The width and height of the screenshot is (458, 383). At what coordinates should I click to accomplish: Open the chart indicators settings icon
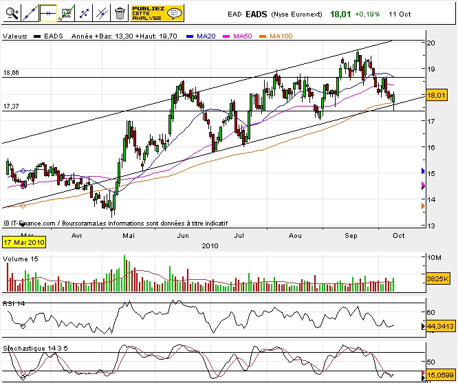pos(66,14)
